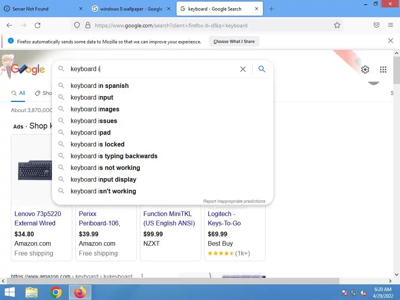Click the Logitech star rating (1k+)
Image resolution: width=400 pixels, height=300 pixels.
[229, 253]
